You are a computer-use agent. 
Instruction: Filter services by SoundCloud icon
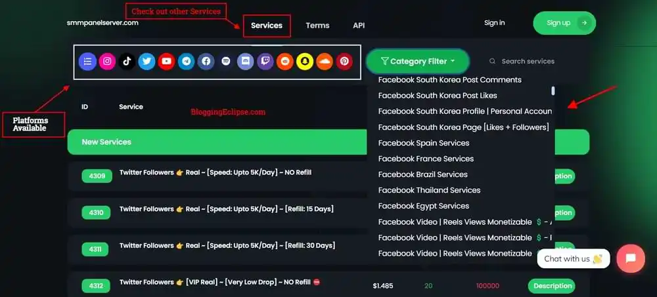(325, 62)
